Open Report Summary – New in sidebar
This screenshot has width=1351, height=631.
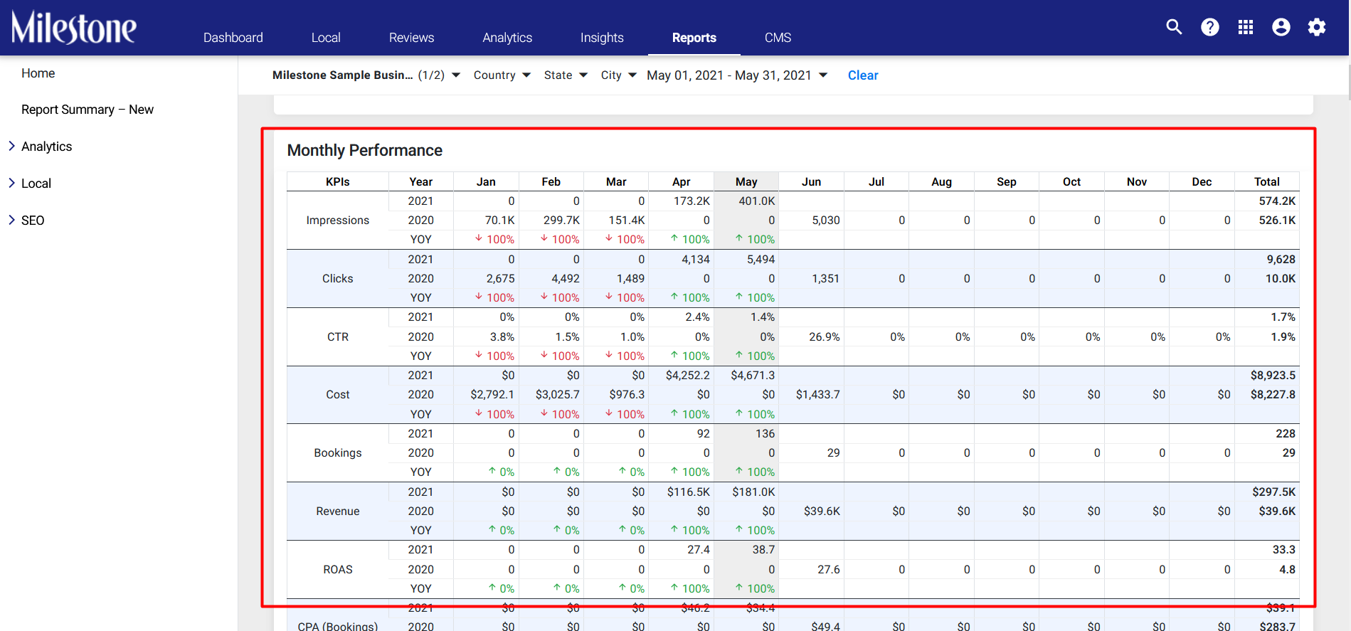[x=88, y=110]
